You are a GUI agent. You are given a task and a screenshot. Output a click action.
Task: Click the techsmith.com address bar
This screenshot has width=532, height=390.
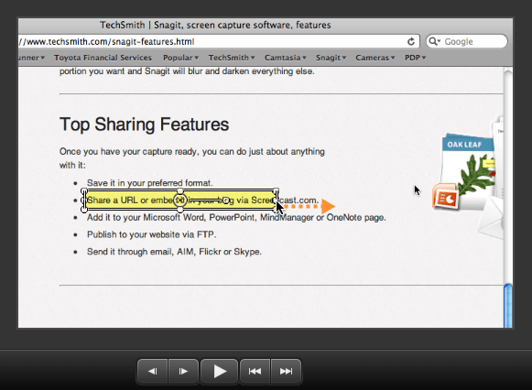219,41
